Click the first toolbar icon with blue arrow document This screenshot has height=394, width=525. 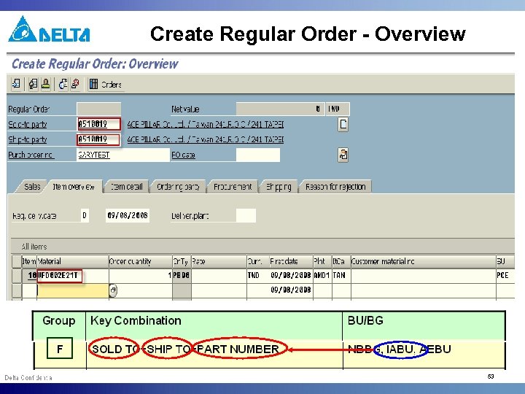16,84
